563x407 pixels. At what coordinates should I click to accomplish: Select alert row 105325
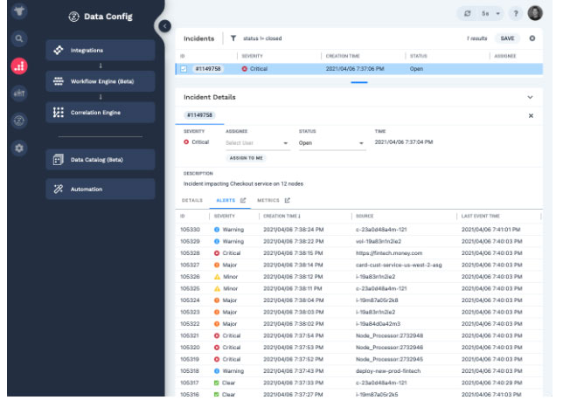pos(359,288)
